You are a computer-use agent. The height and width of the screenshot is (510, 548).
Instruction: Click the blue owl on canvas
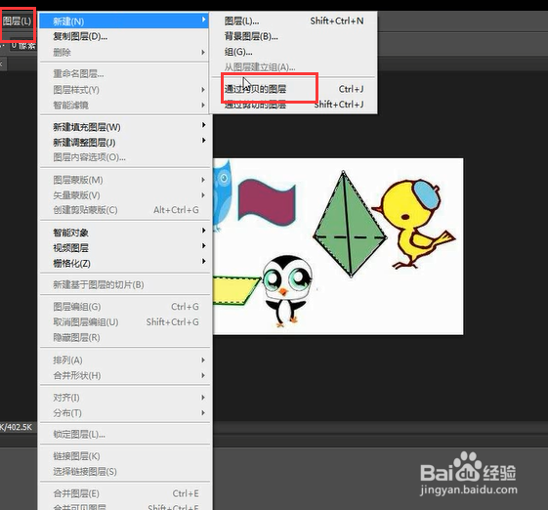[222, 195]
